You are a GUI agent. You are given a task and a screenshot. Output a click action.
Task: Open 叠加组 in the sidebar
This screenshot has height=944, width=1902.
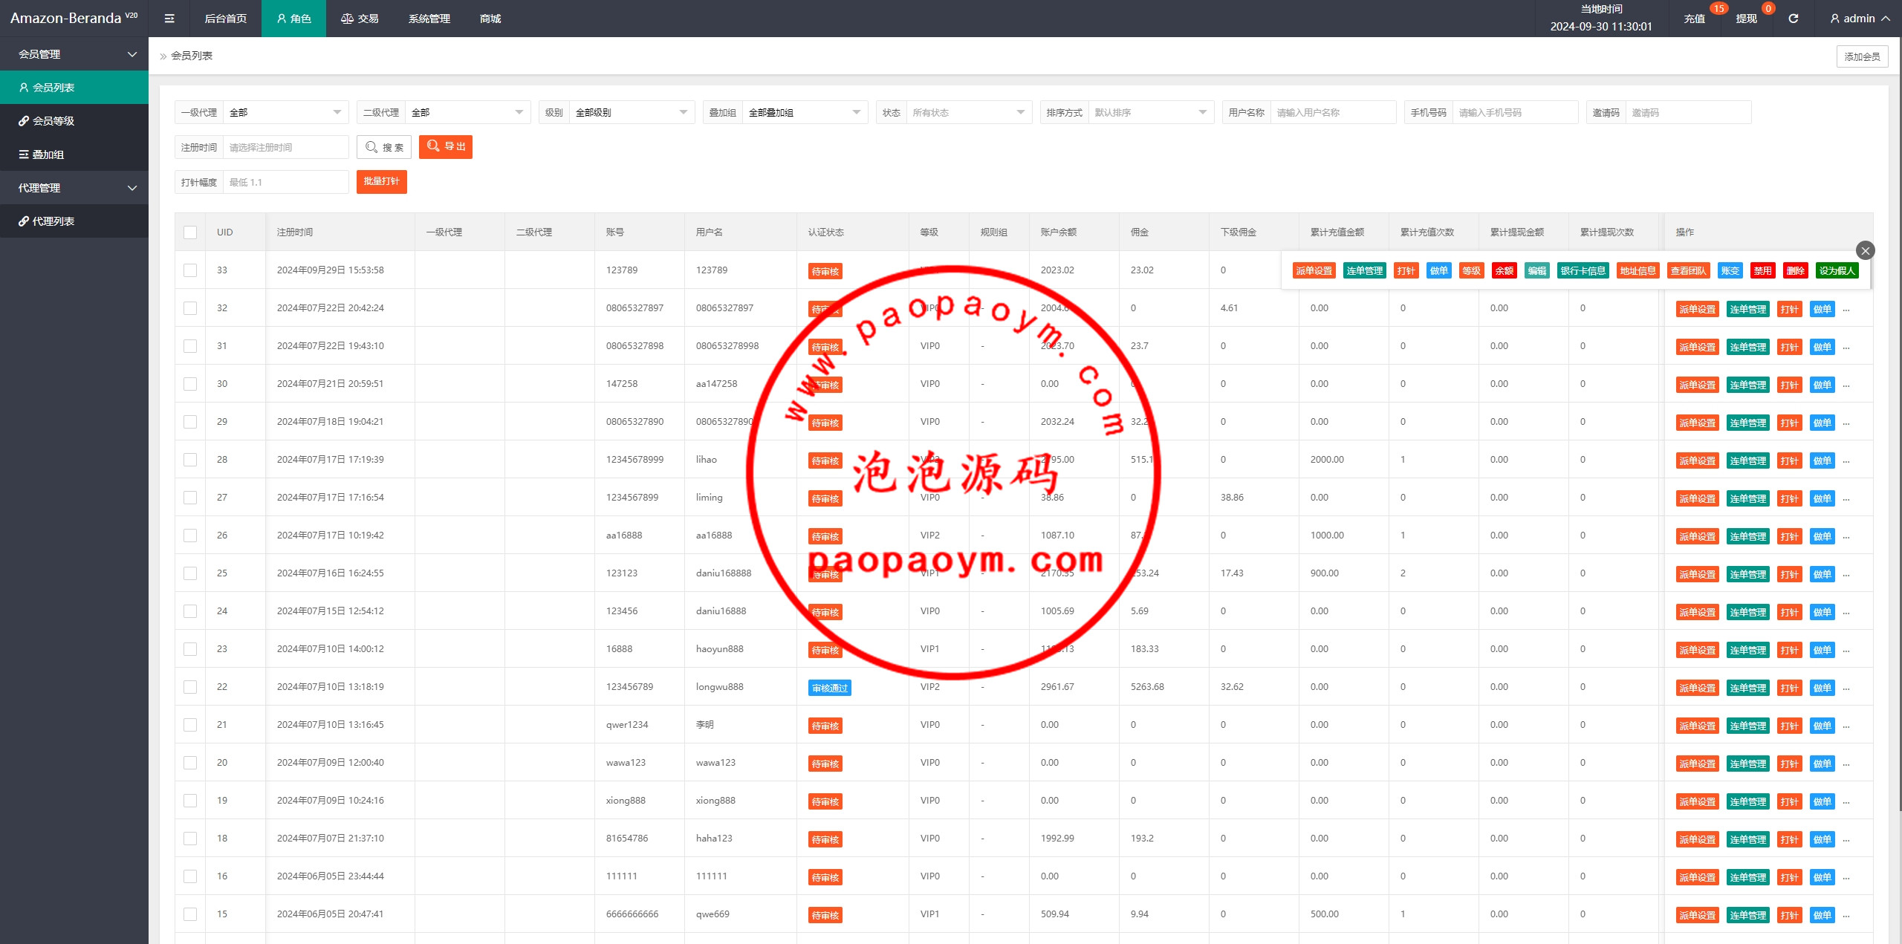[74, 154]
